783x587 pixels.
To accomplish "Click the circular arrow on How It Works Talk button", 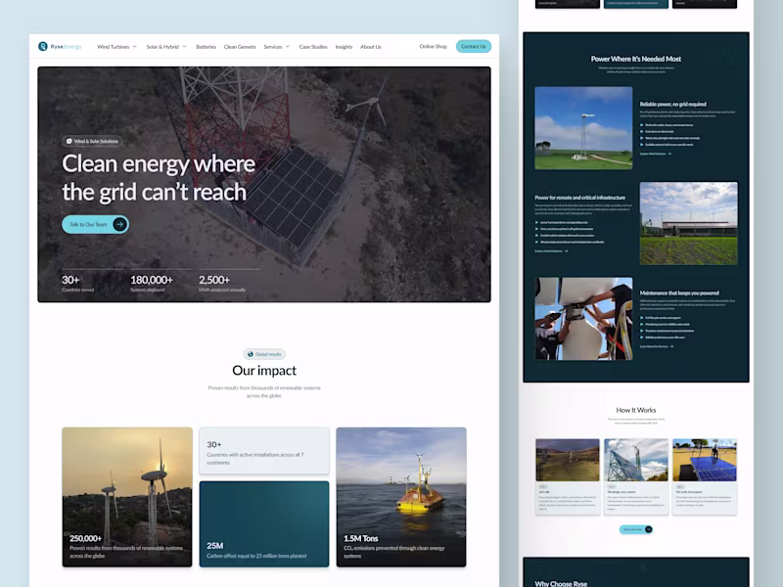I will (649, 528).
